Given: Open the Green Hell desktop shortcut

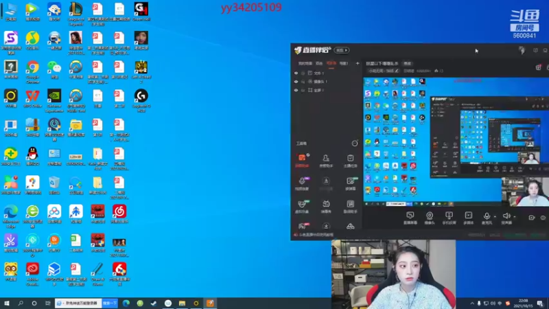Looking at the screenshot, I should [x=141, y=12].
